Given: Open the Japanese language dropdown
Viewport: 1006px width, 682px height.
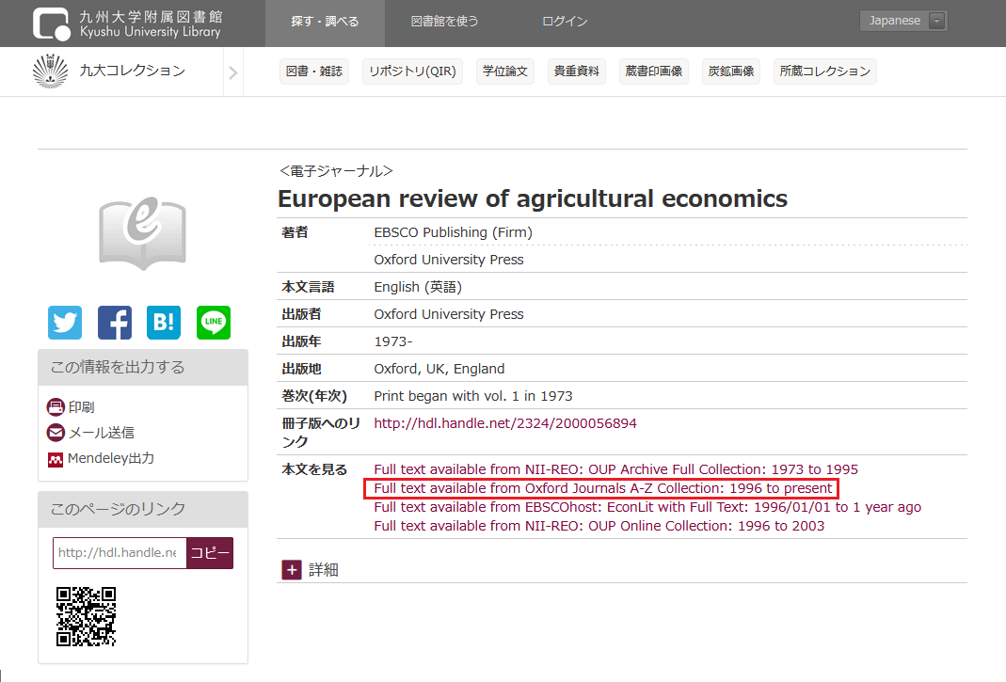Looking at the screenshot, I should coord(902,21).
